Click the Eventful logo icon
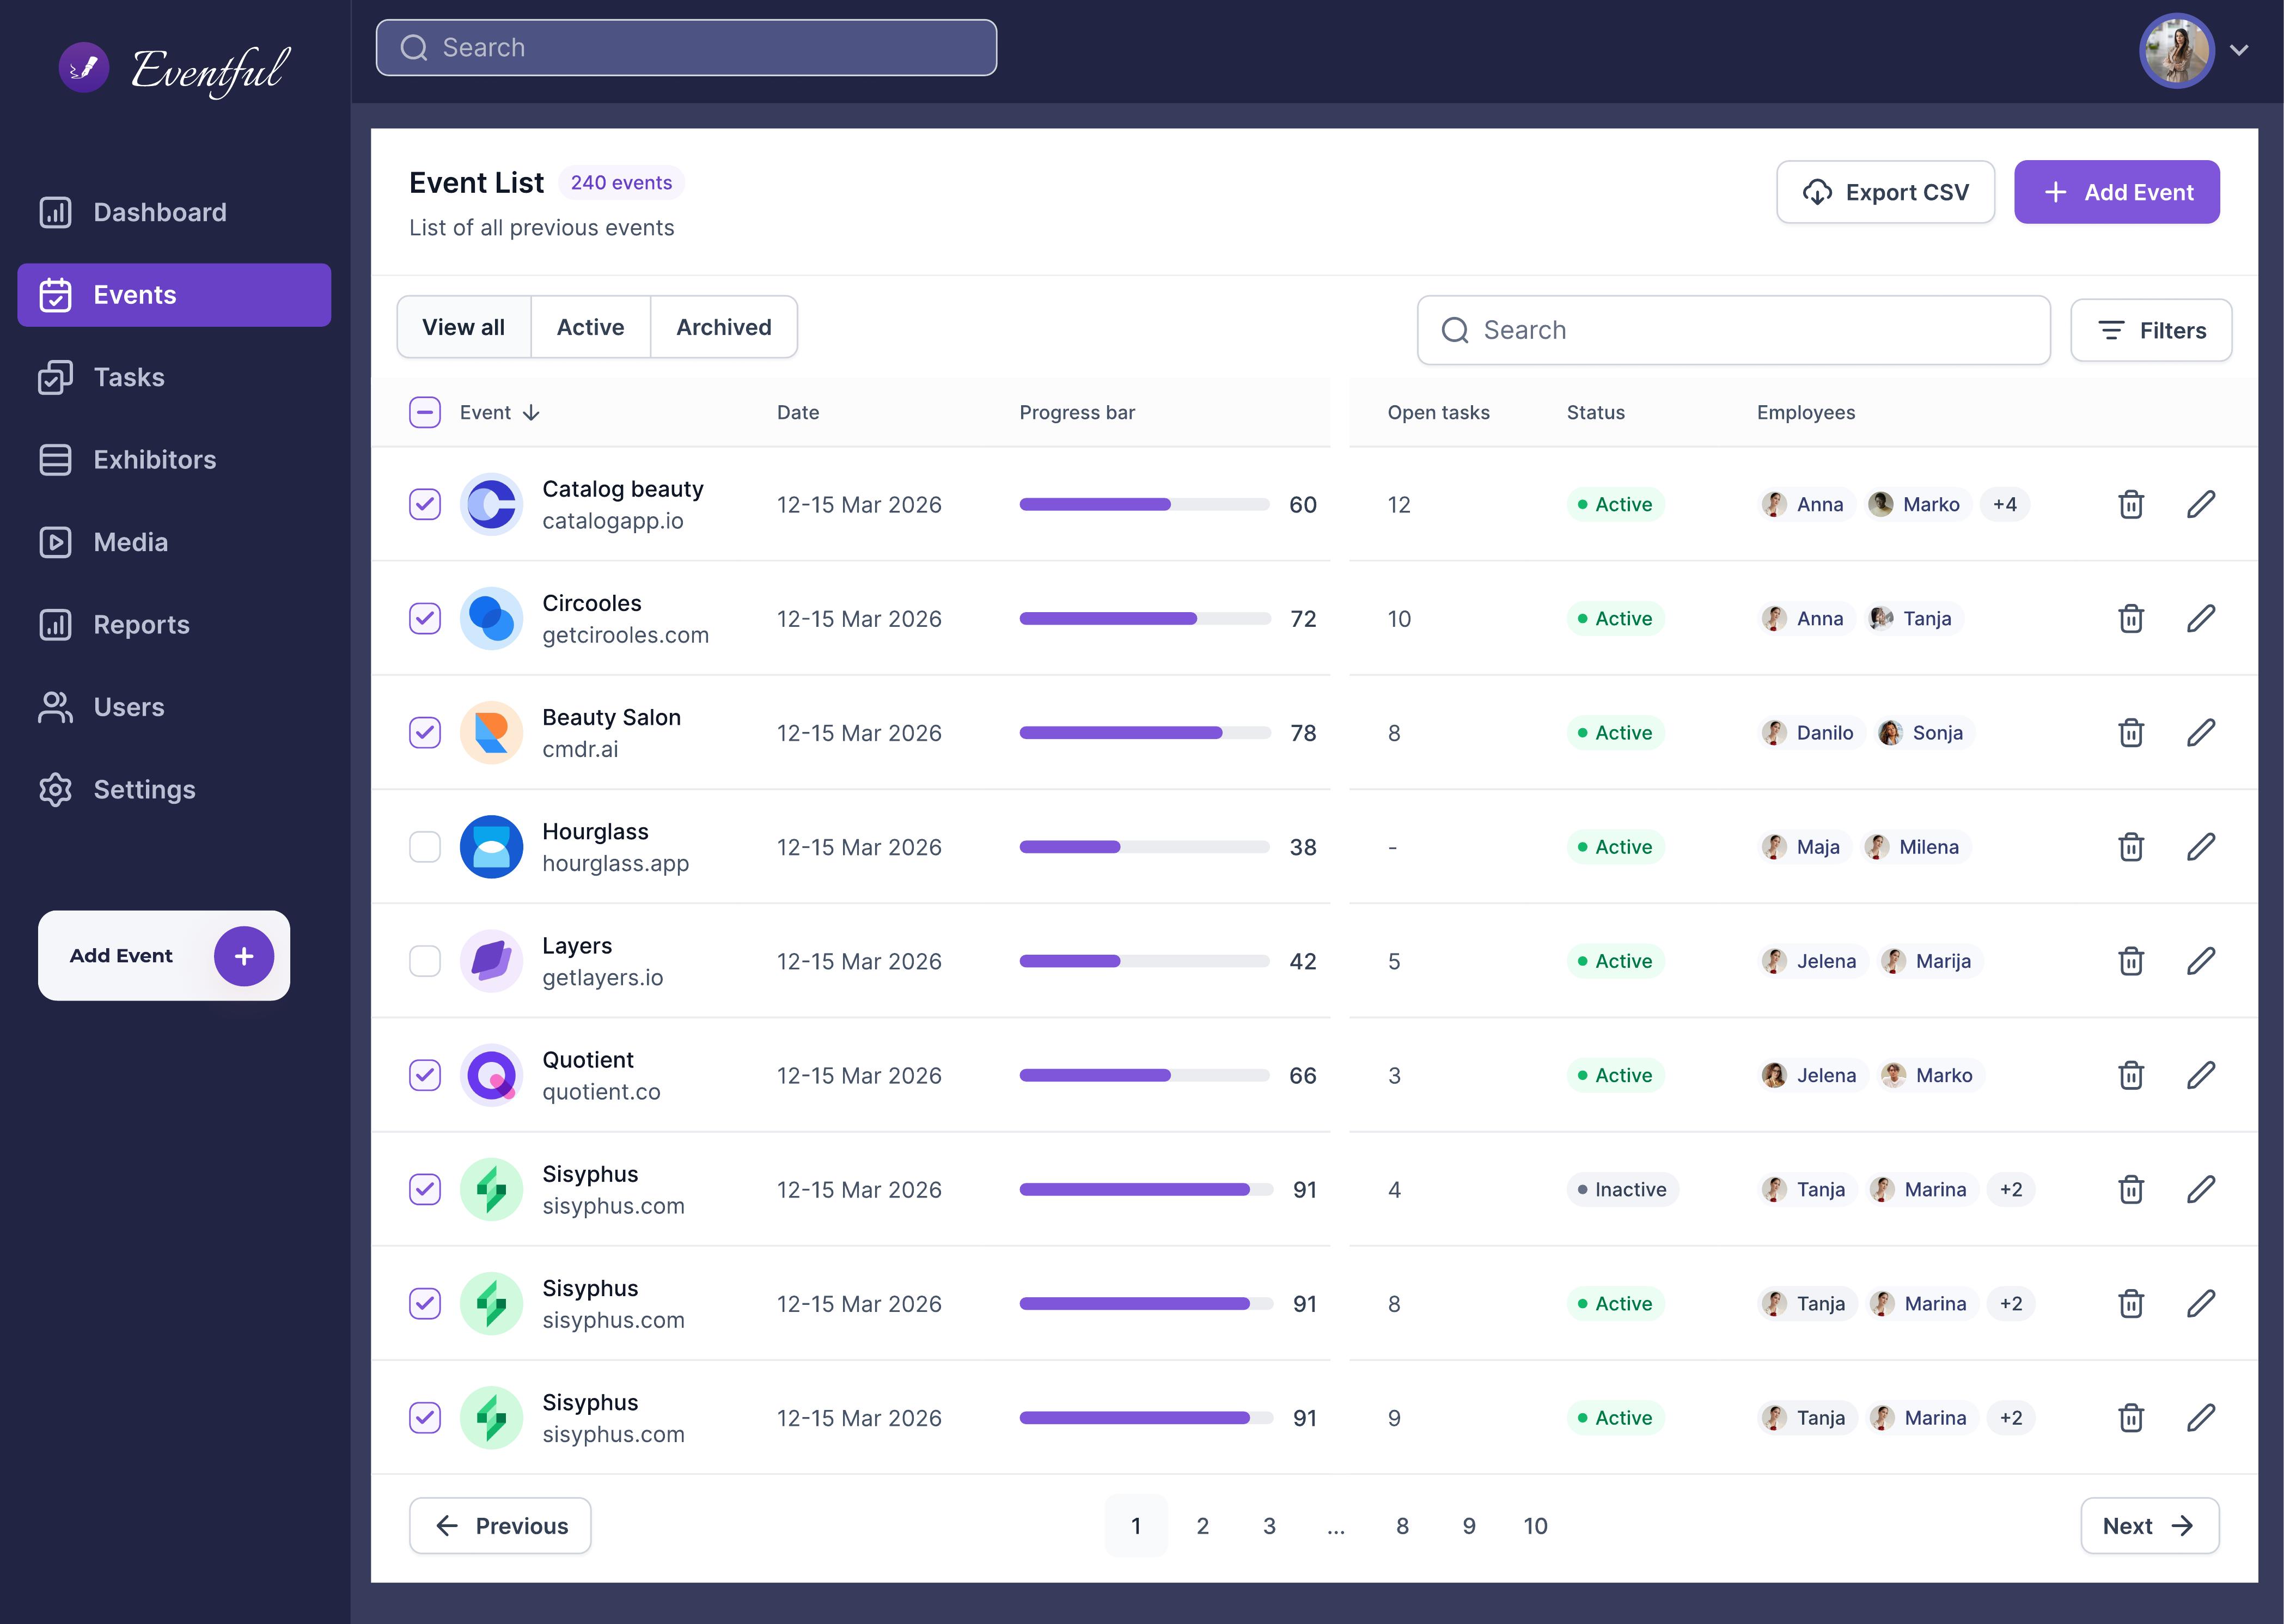The height and width of the screenshot is (1624, 2284). click(x=84, y=67)
